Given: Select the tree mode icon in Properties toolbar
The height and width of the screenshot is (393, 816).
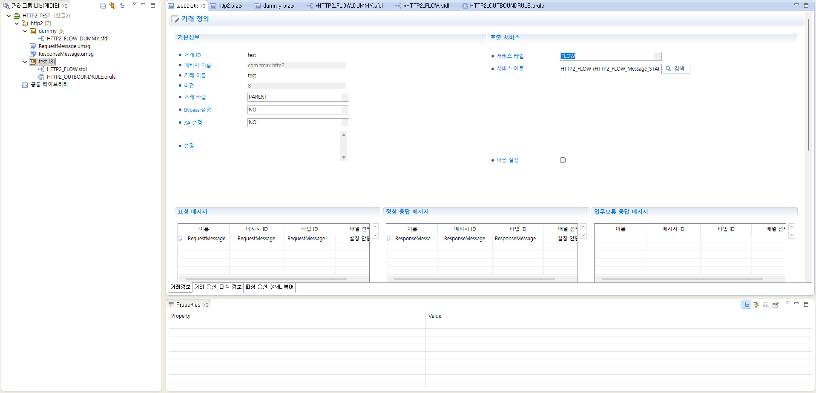Looking at the screenshot, I should pyautogui.click(x=747, y=304).
